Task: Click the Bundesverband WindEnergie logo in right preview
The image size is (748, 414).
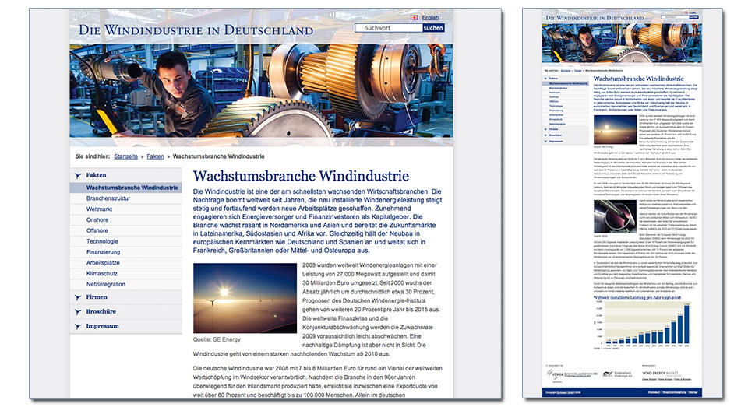Action: (x=617, y=374)
